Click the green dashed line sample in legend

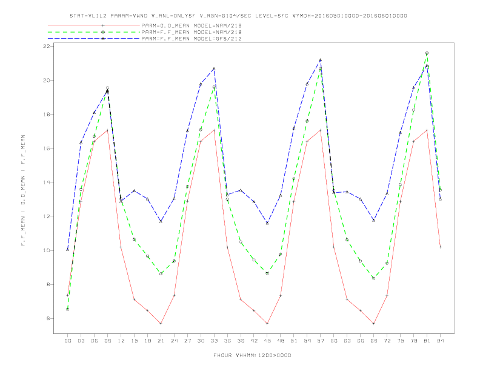click(x=94, y=32)
